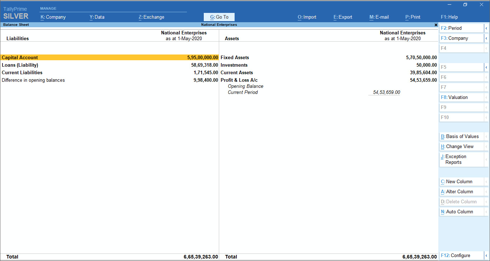Click the Assets column header
The width and height of the screenshot is (490, 261).
(x=232, y=38)
